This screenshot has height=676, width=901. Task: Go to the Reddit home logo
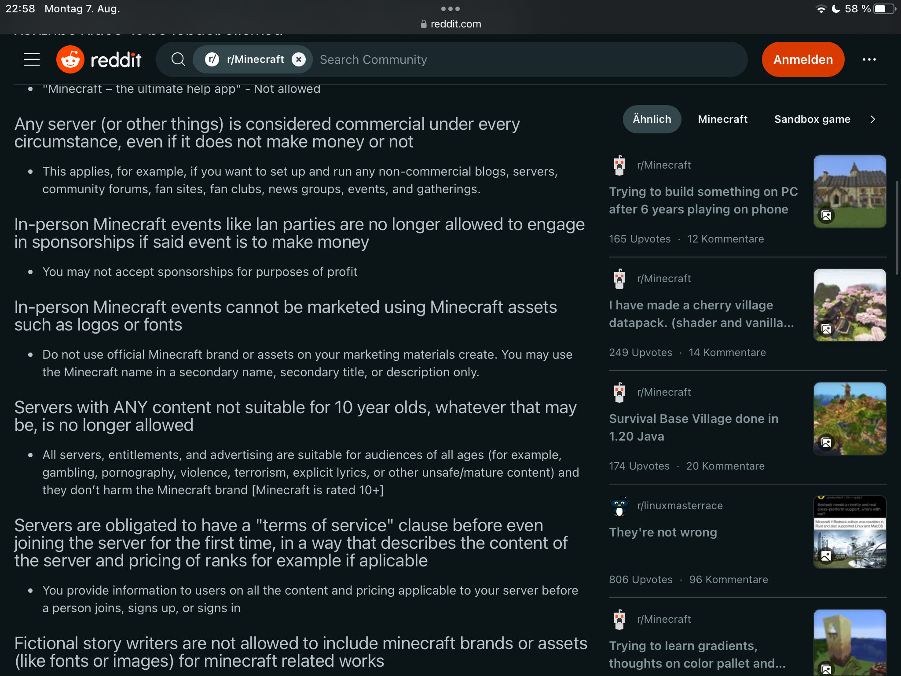pos(99,59)
